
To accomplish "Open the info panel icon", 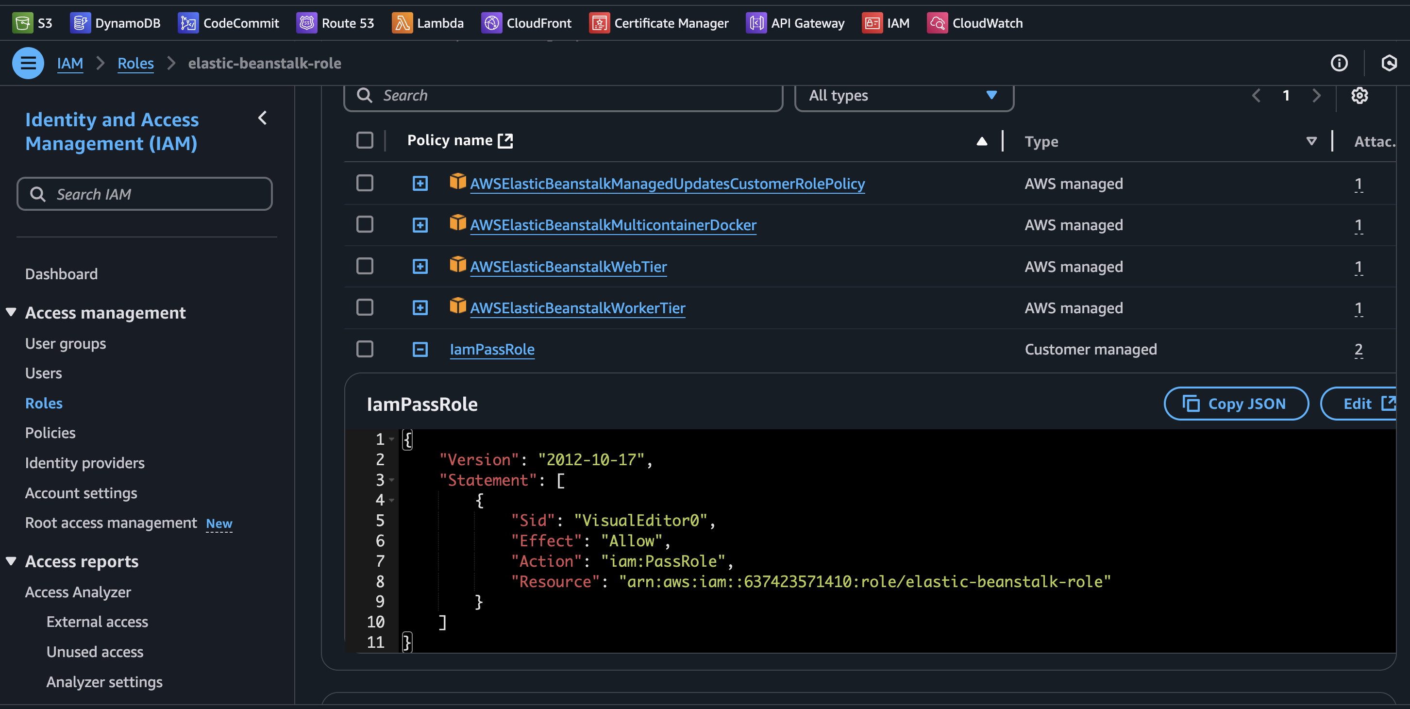I will (x=1339, y=63).
